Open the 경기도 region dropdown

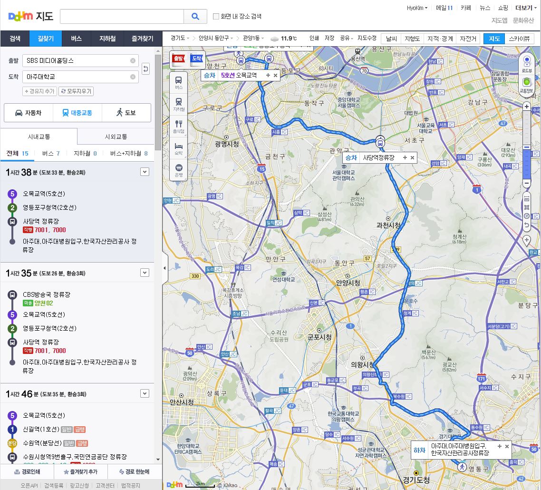[x=180, y=39]
